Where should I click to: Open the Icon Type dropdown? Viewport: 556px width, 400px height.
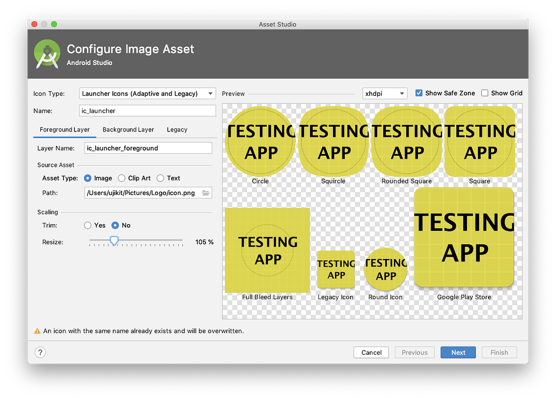pyautogui.click(x=147, y=93)
